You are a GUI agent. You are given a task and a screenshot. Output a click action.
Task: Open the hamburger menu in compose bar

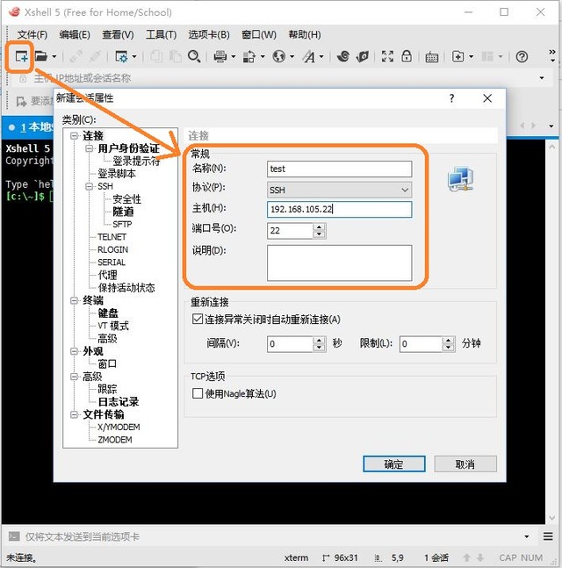point(548,536)
